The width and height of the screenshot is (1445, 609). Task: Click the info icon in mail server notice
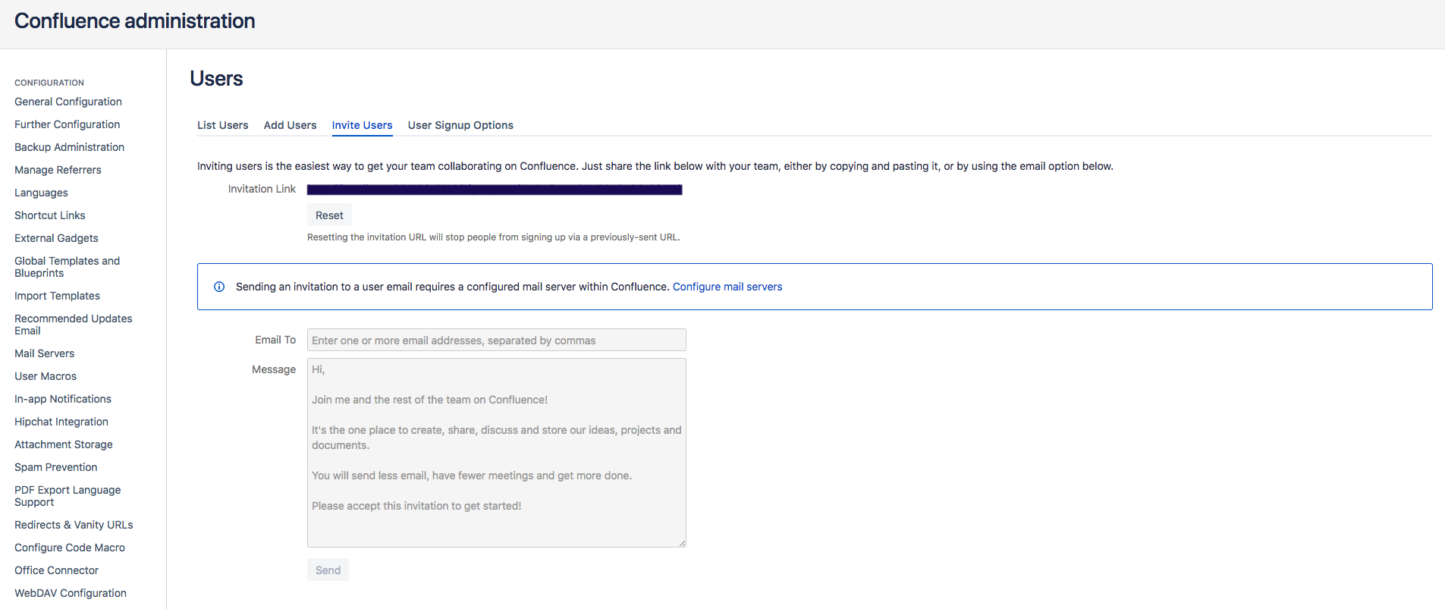coord(219,287)
